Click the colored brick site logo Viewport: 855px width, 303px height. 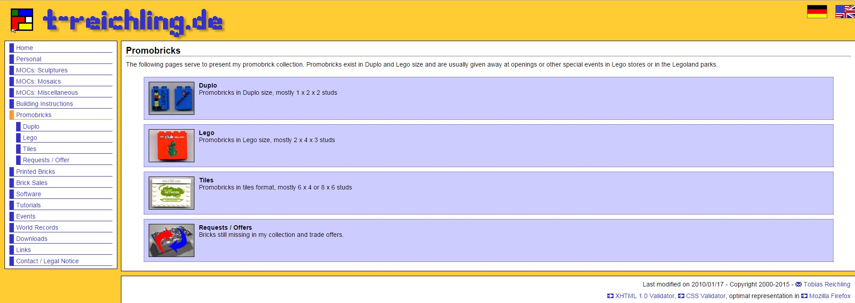coord(22,20)
